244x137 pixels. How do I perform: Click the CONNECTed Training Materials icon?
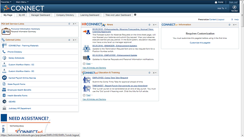4,46
